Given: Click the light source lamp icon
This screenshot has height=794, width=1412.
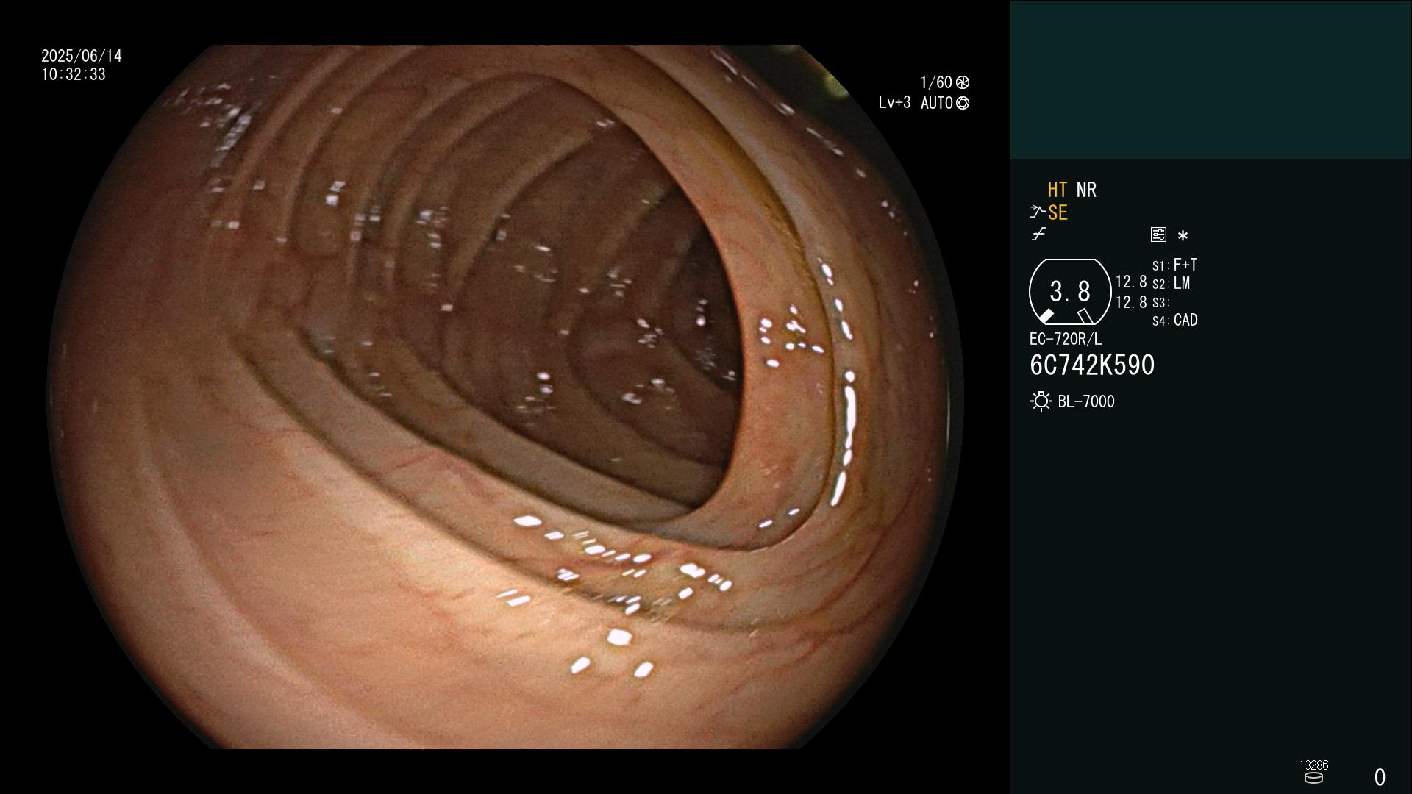Looking at the screenshot, I should (x=1041, y=401).
